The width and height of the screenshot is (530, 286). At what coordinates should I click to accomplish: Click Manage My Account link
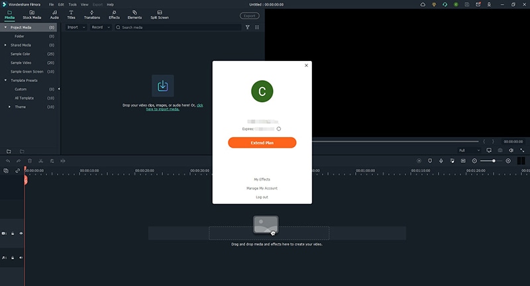click(x=262, y=188)
